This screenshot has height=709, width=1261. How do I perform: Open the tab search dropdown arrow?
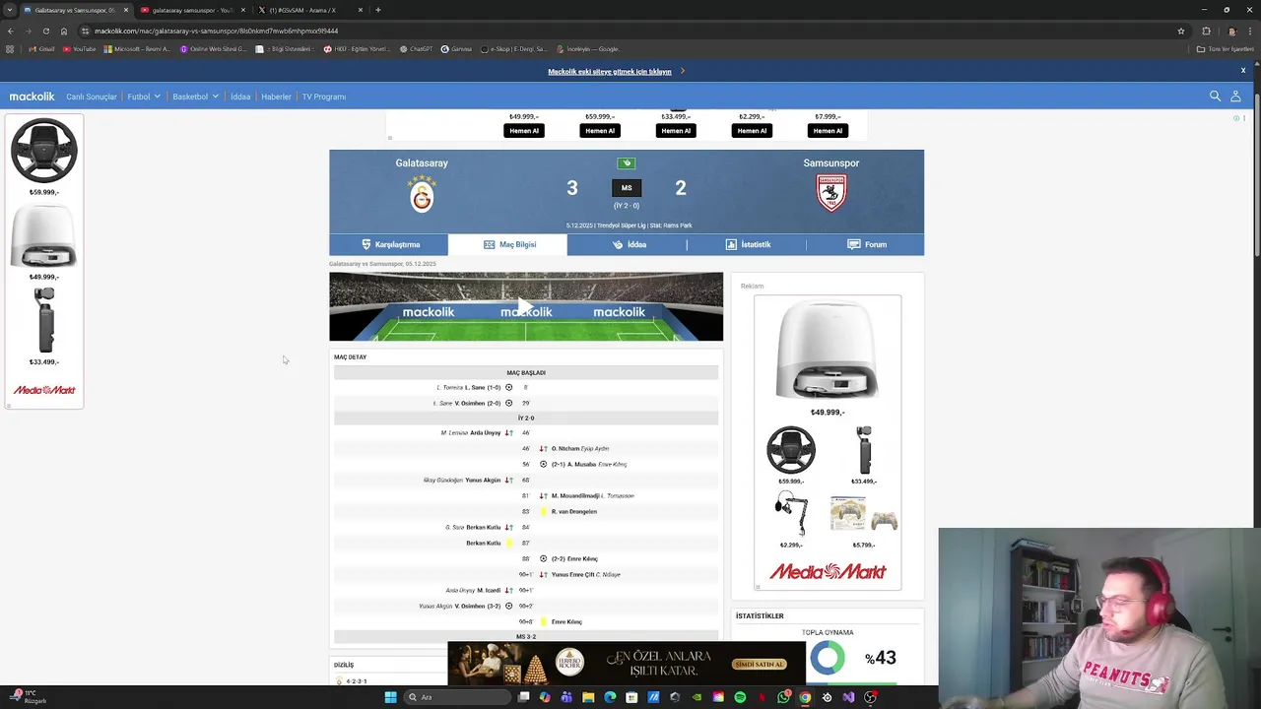click(x=10, y=10)
